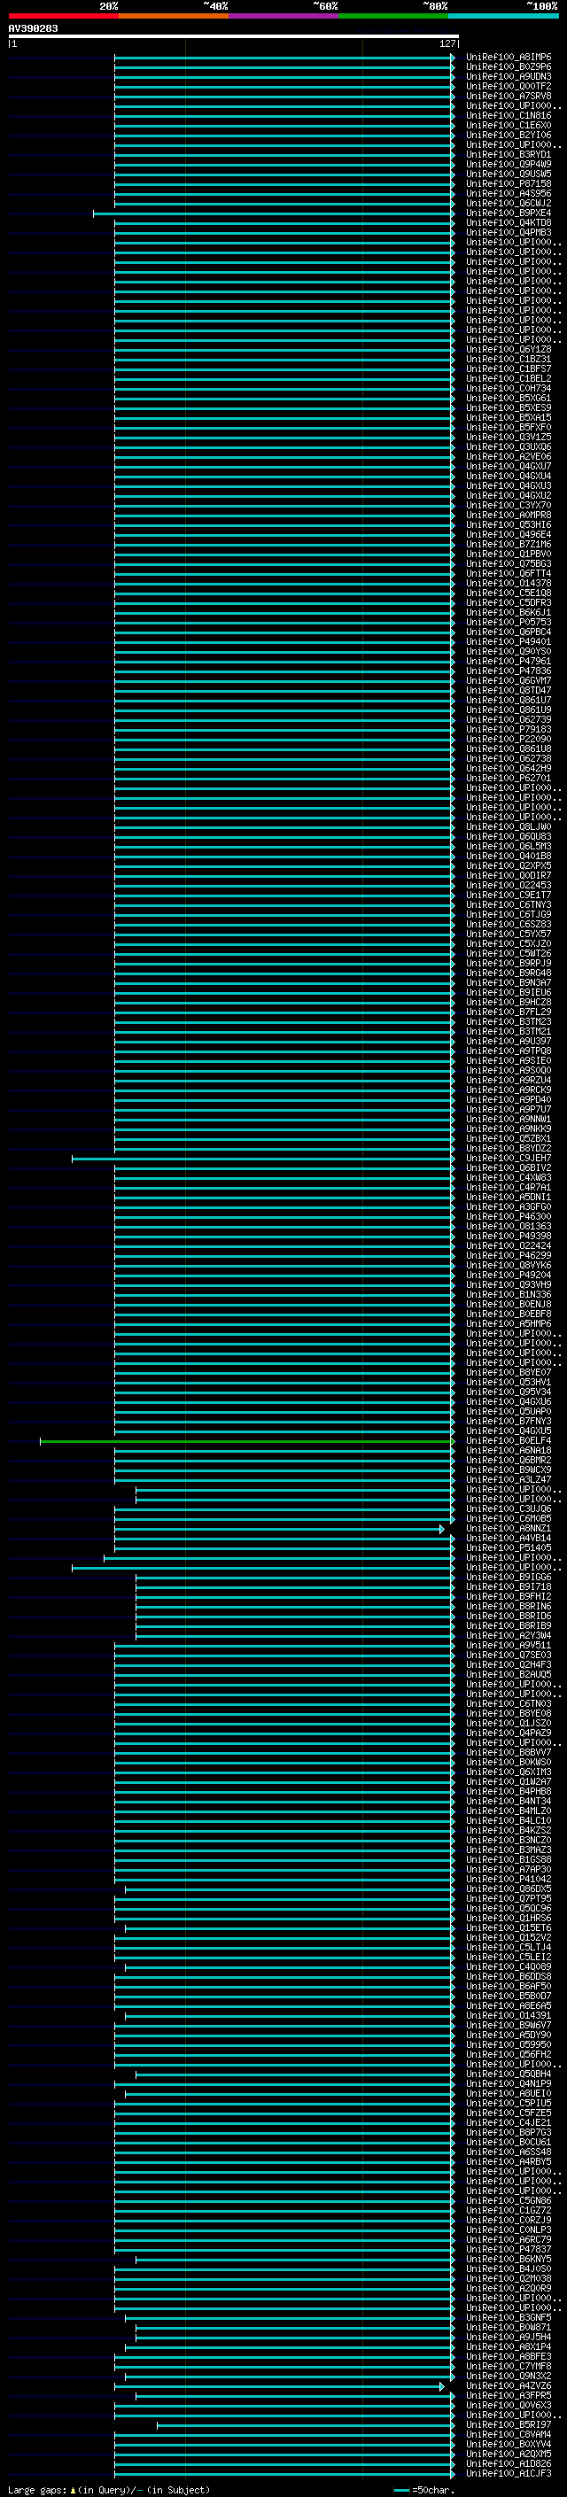Select hit label UniRef100_A9NKK9
Screen dimensions: 567x2497
tap(508, 1128)
